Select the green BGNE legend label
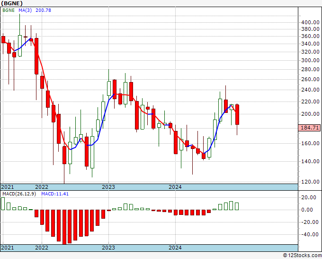322x259 pixels. 9,10
